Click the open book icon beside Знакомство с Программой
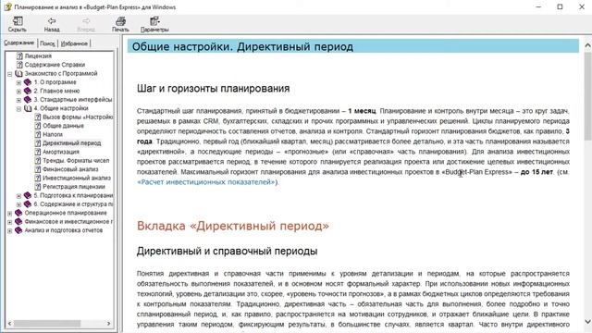Screen dimensions: 592x333 pos(18,73)
